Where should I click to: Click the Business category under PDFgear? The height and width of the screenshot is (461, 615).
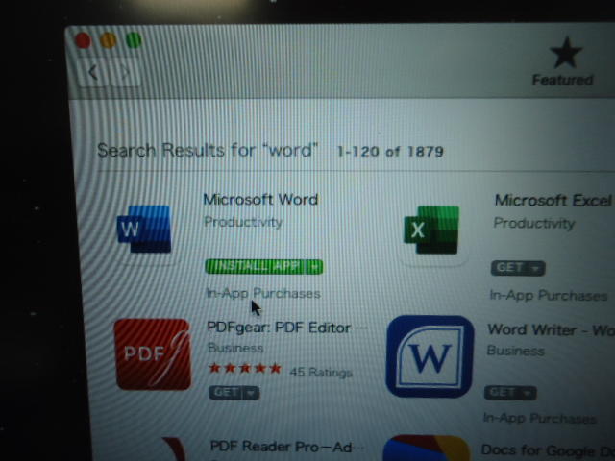pyautogui.click(x=235, y=348)
